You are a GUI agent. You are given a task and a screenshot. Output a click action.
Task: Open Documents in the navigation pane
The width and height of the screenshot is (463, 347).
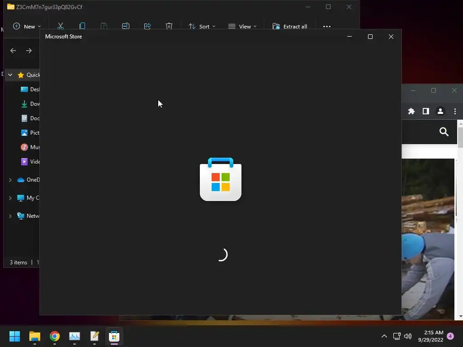point(30,118)
